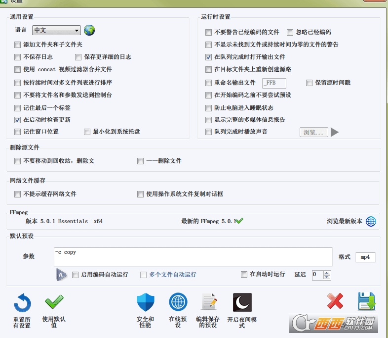Check 显示完整的多媒体信息报告

208,120
